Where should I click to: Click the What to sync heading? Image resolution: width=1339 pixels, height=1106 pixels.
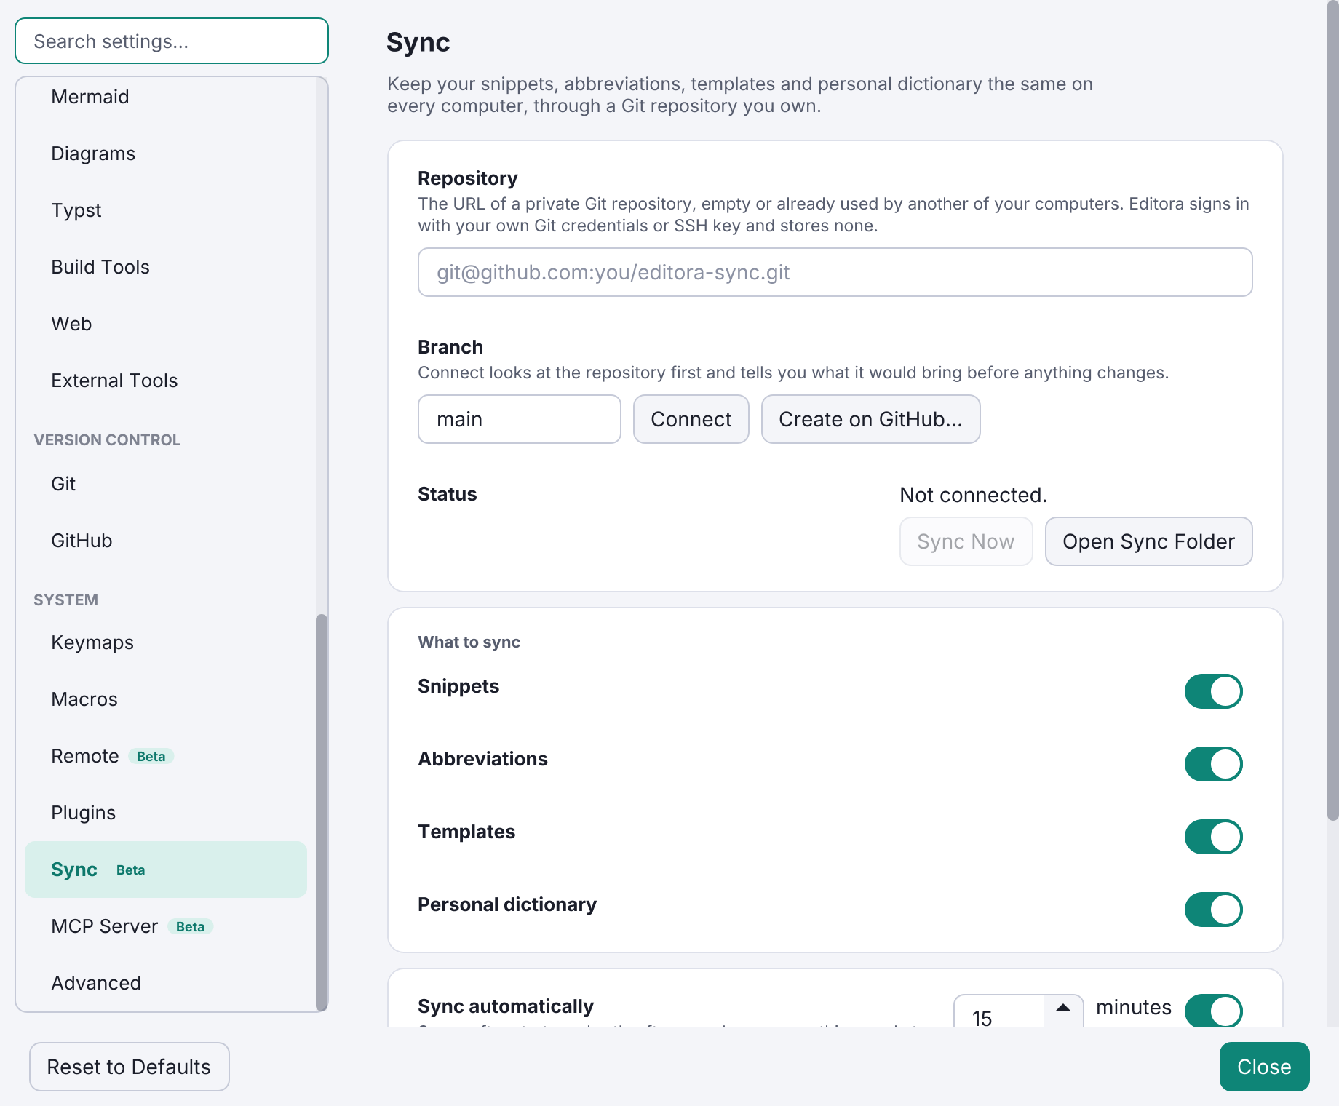click(x=469, y=642)
